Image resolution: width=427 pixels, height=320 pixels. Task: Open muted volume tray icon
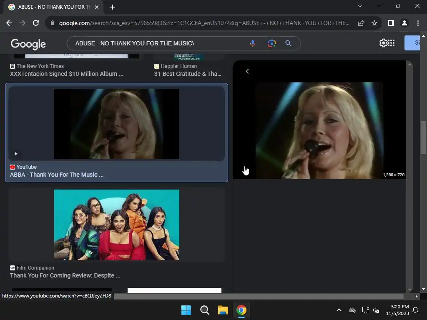376,310
